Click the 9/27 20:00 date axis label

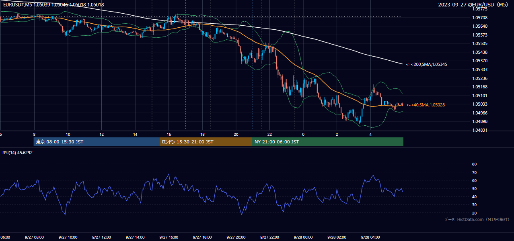[x=236, y=237]
